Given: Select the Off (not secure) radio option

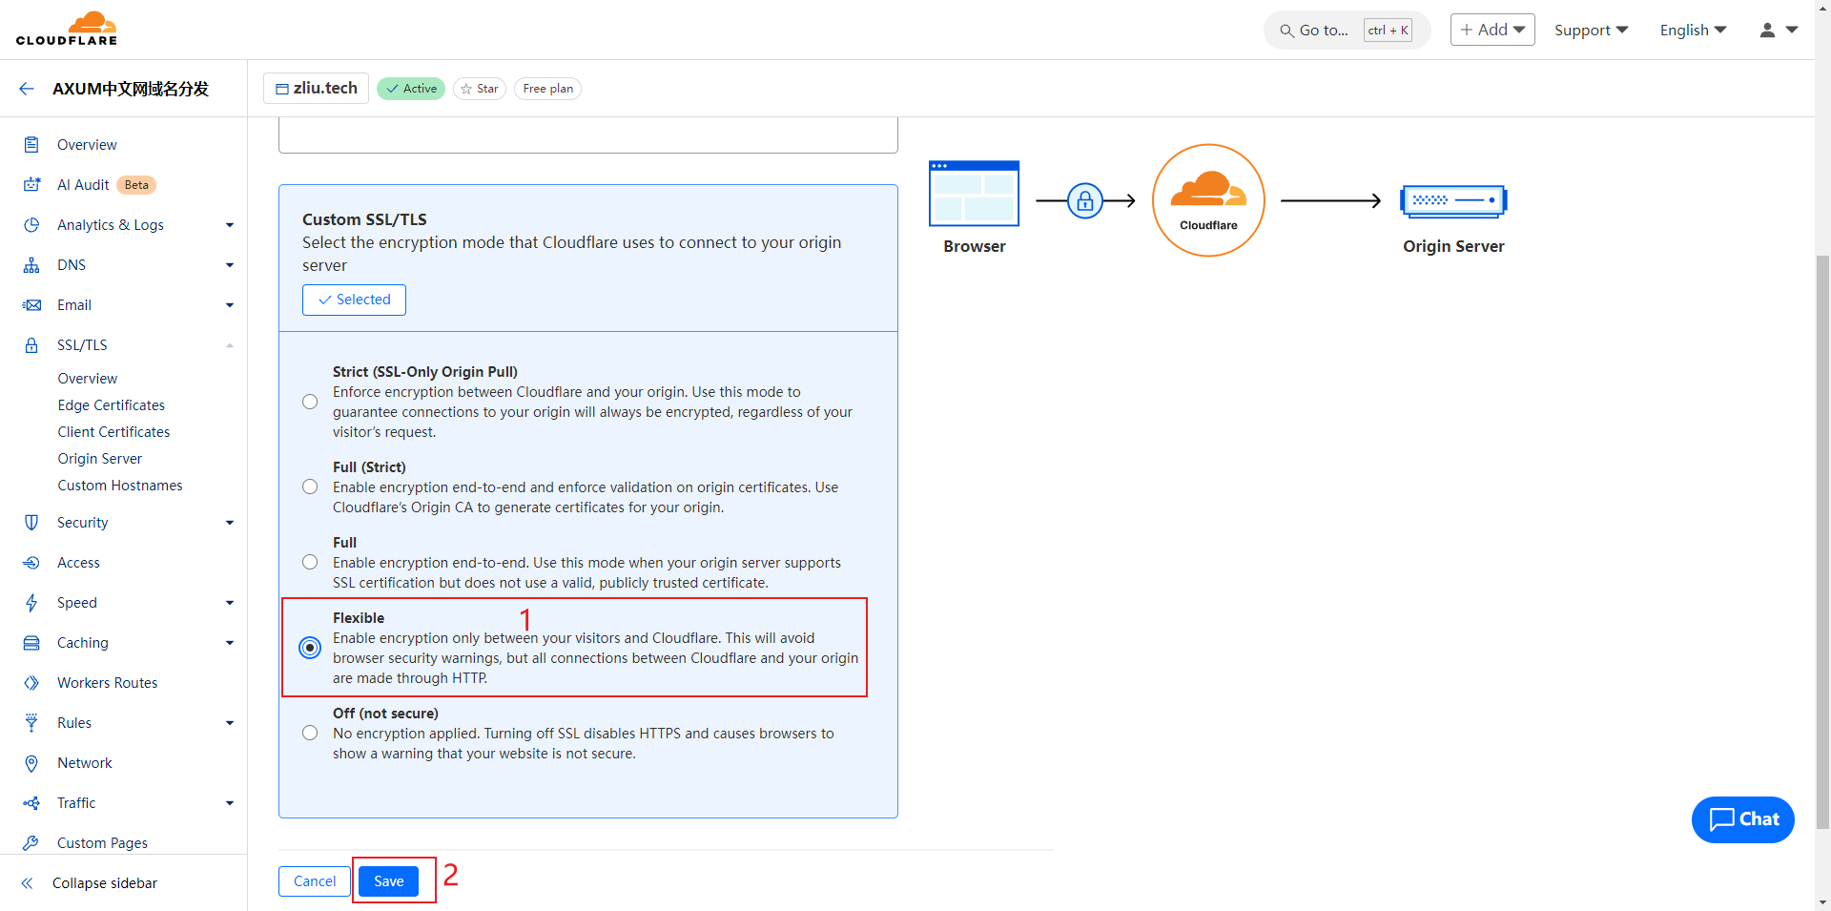Looking at the screenshot, I should click(x=310, y=733).
